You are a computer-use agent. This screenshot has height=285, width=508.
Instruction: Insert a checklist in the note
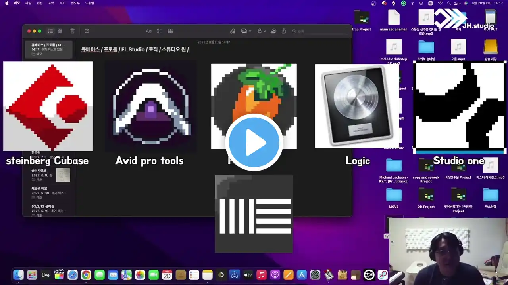(160, 31)
